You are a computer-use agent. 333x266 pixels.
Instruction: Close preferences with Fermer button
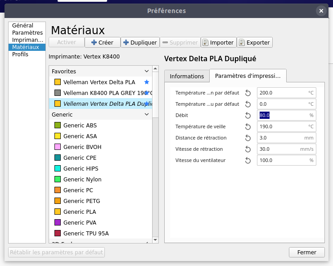(306, 252)
